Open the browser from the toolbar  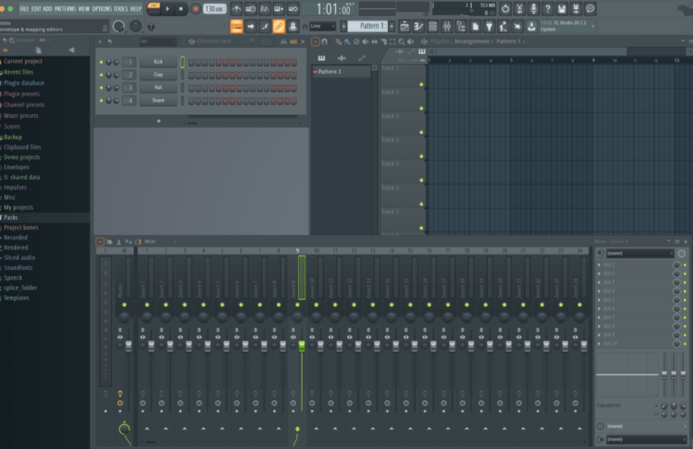(461, 26)
